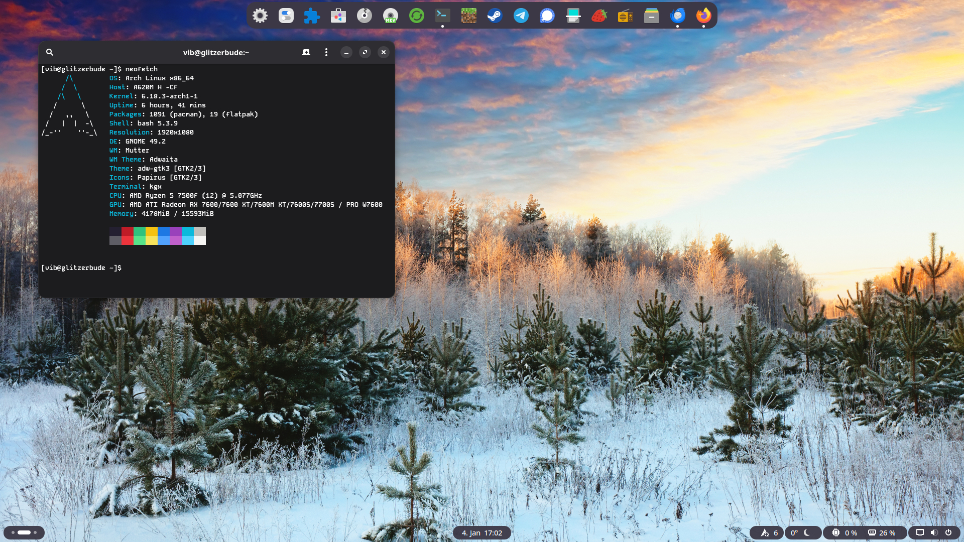Viewport: 964px width, 542px height.
Task: Open the clock showing 4. Jan 17:02
Action: click(x=481, y=533)
